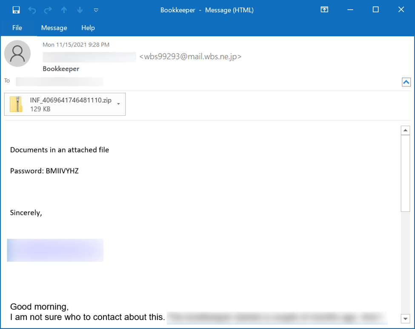Open Customize Quick Access Toolbar dropdown
415x329 pixels.
pyautogui.click(x=96, y=10)
